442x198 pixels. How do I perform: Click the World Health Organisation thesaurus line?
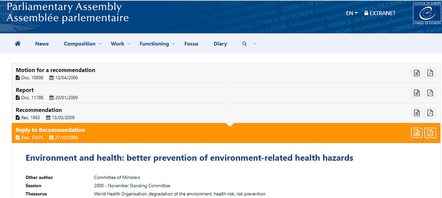180,194
